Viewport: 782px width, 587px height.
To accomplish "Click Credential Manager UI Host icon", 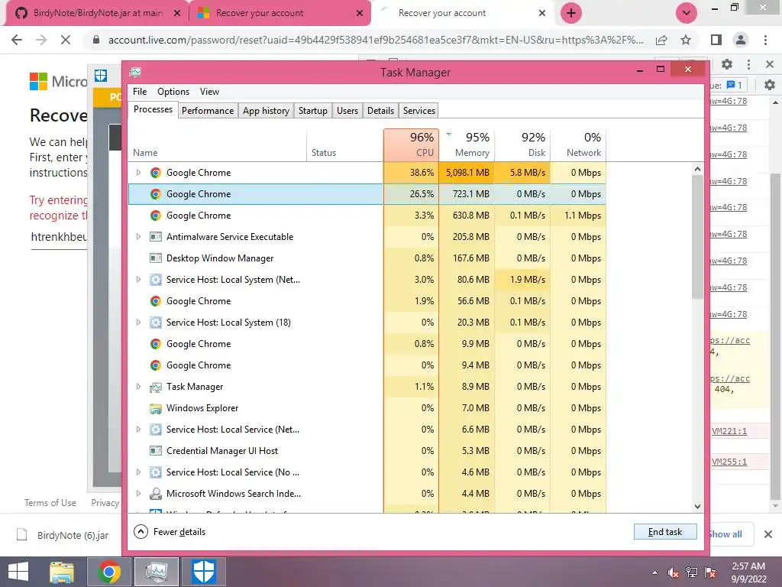I will coord(156,451).
